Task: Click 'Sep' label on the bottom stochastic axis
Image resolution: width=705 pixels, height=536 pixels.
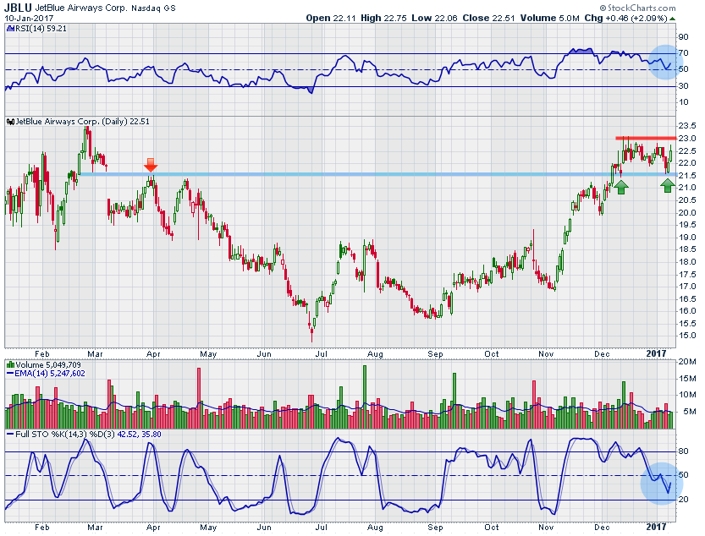Action: (435, 527)
